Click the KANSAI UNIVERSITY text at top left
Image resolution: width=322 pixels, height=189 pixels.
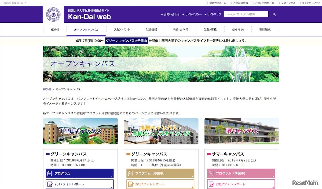coord(14,3)
